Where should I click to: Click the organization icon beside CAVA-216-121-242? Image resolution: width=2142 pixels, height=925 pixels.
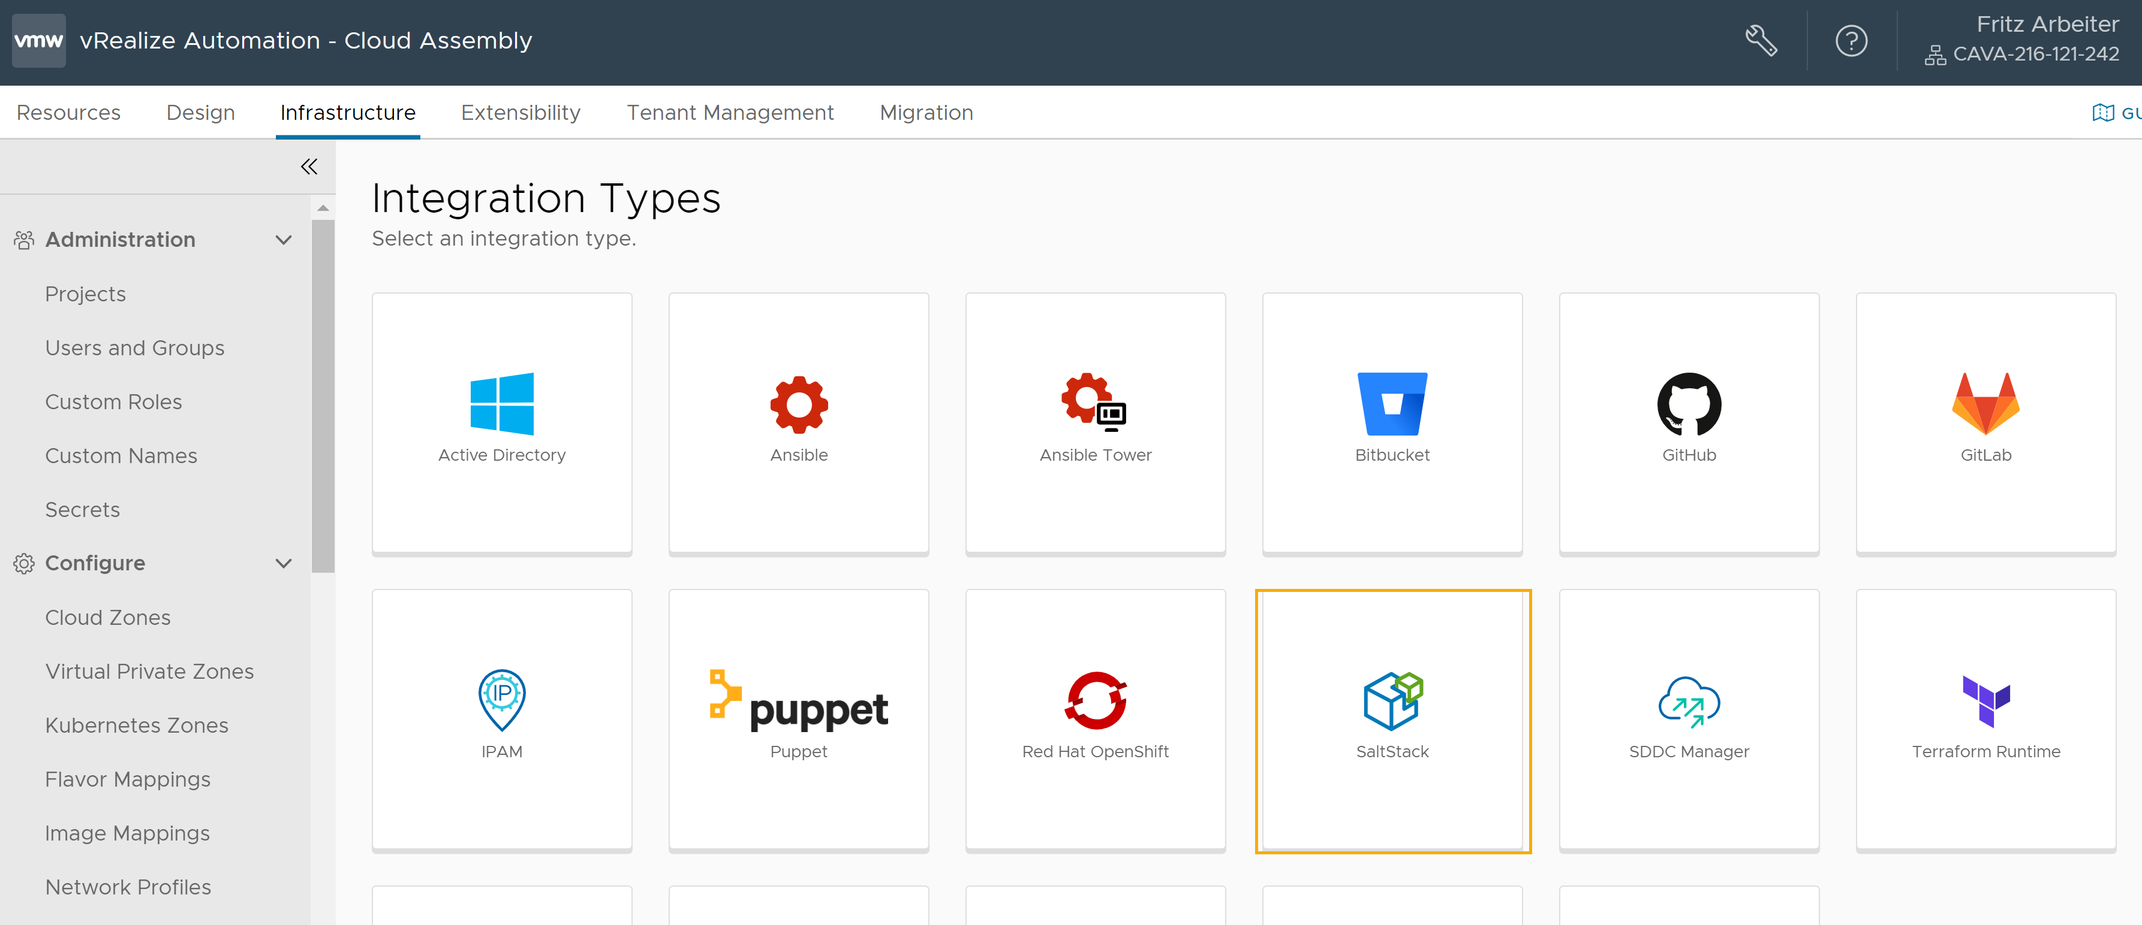[x=1935, y=55]
